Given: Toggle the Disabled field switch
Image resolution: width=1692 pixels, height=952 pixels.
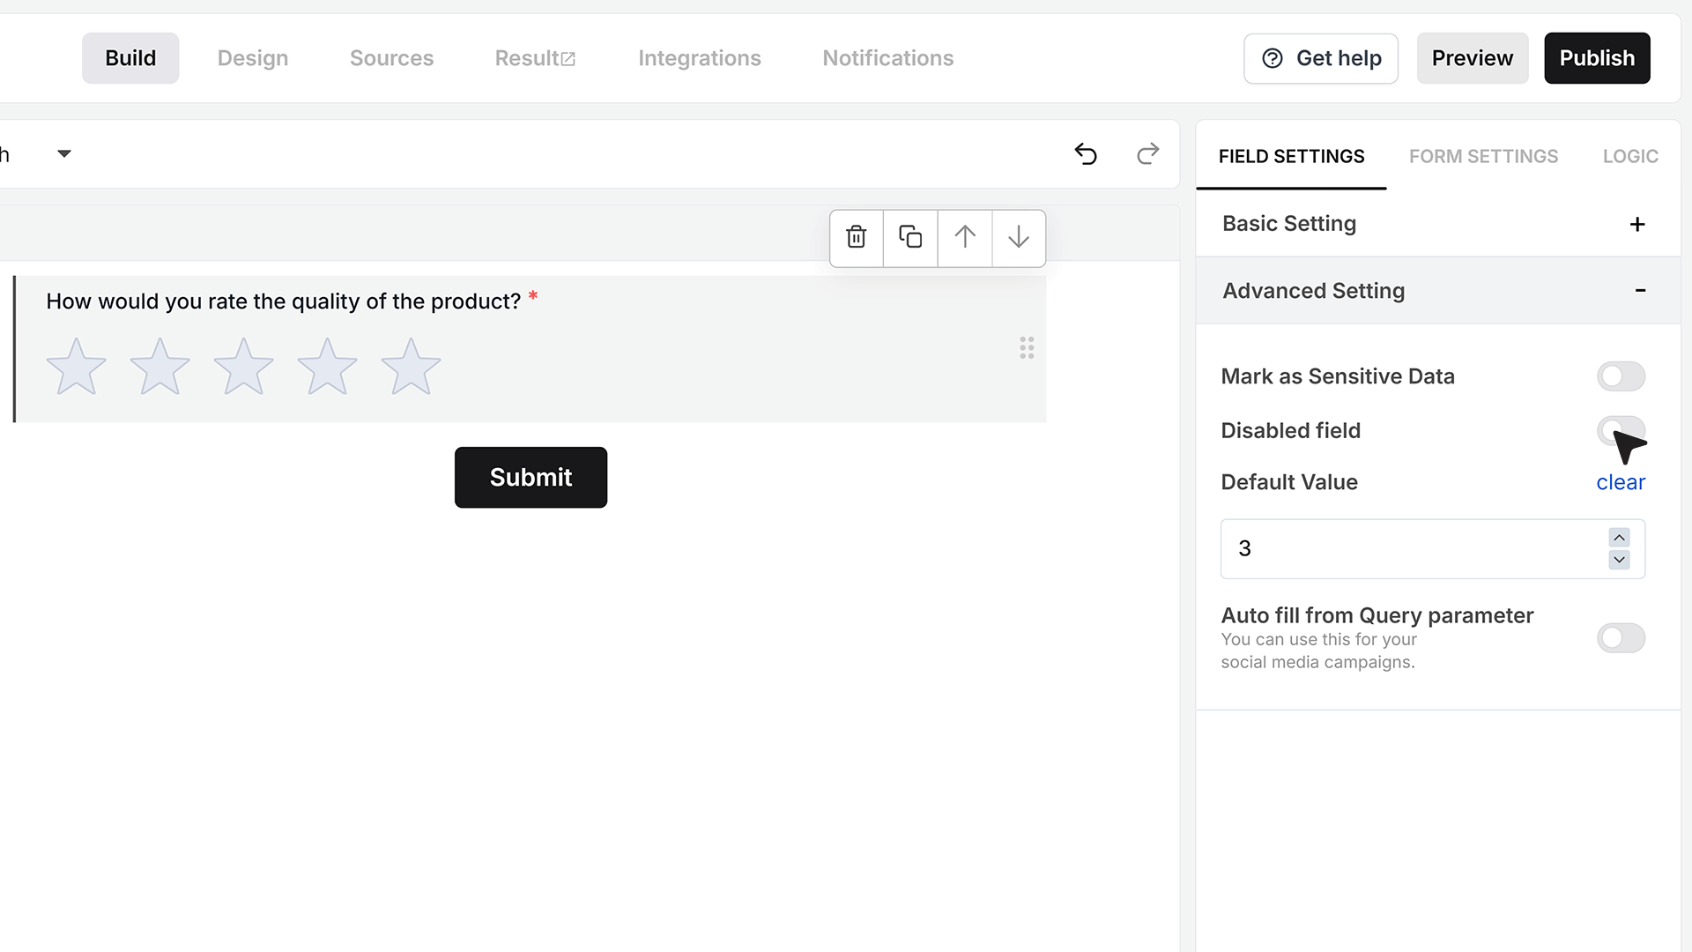Looking at the screenshot, I should pos(1621,430).
